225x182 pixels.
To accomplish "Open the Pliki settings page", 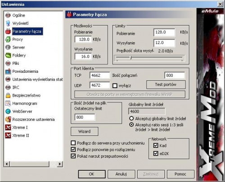I will click(16, 63).
